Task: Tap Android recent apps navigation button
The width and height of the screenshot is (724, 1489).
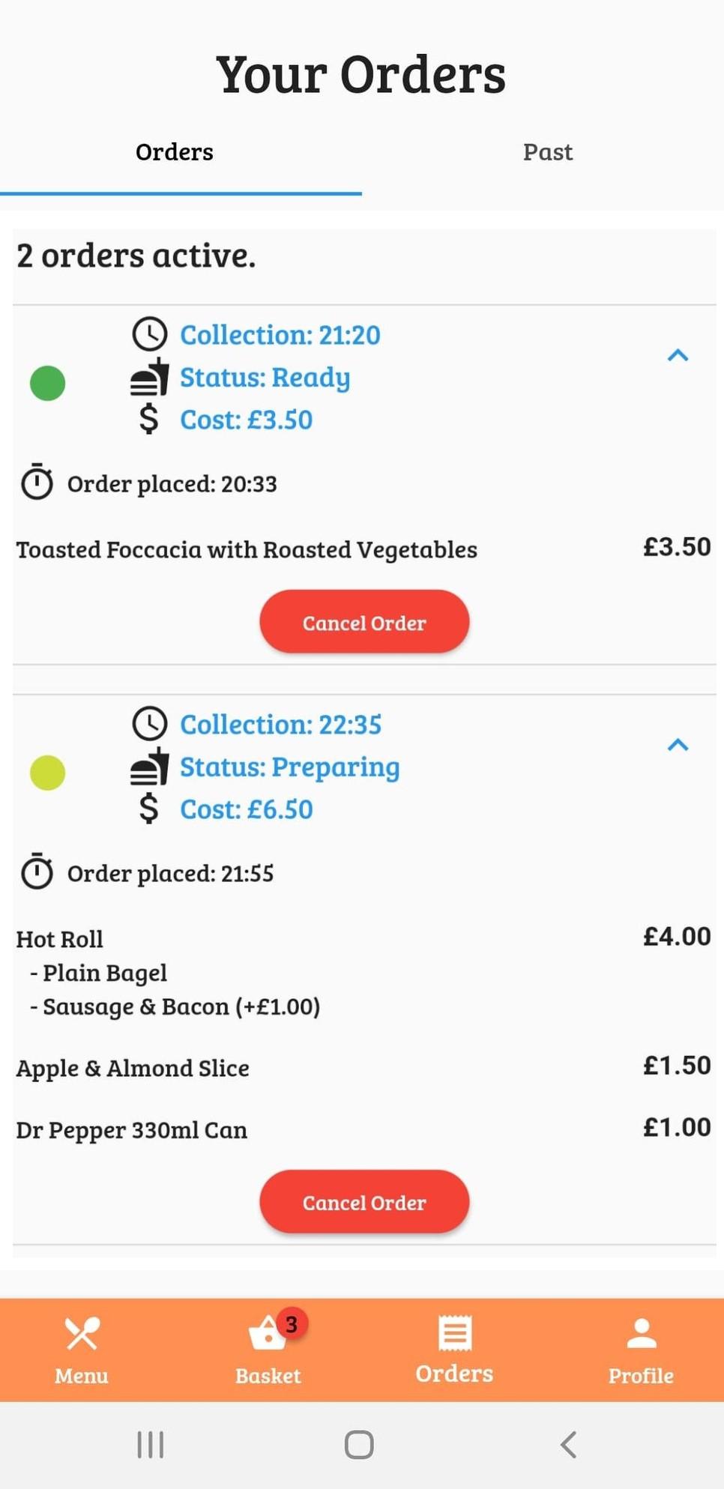Action: pyautogui.click(x=151, y=1444)
